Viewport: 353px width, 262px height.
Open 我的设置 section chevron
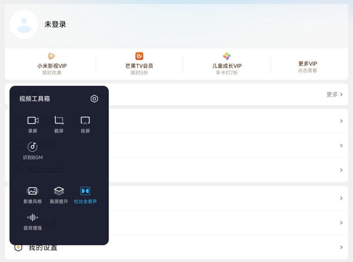click(341, 247)
